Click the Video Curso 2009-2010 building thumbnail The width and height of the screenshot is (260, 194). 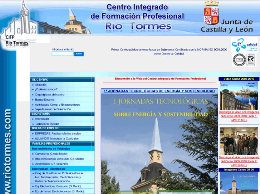coord(239,96)
